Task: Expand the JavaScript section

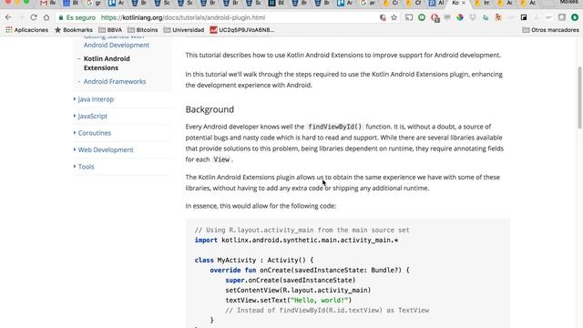Action: click(93, 116)
